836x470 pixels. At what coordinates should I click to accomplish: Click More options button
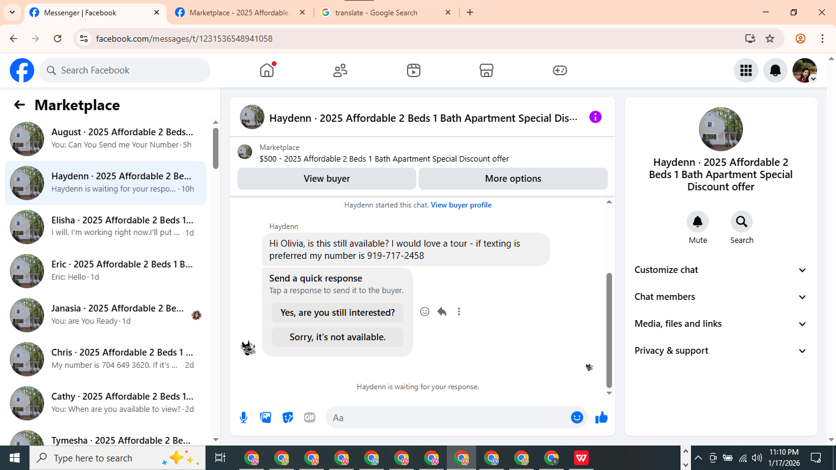pos(513,179)
